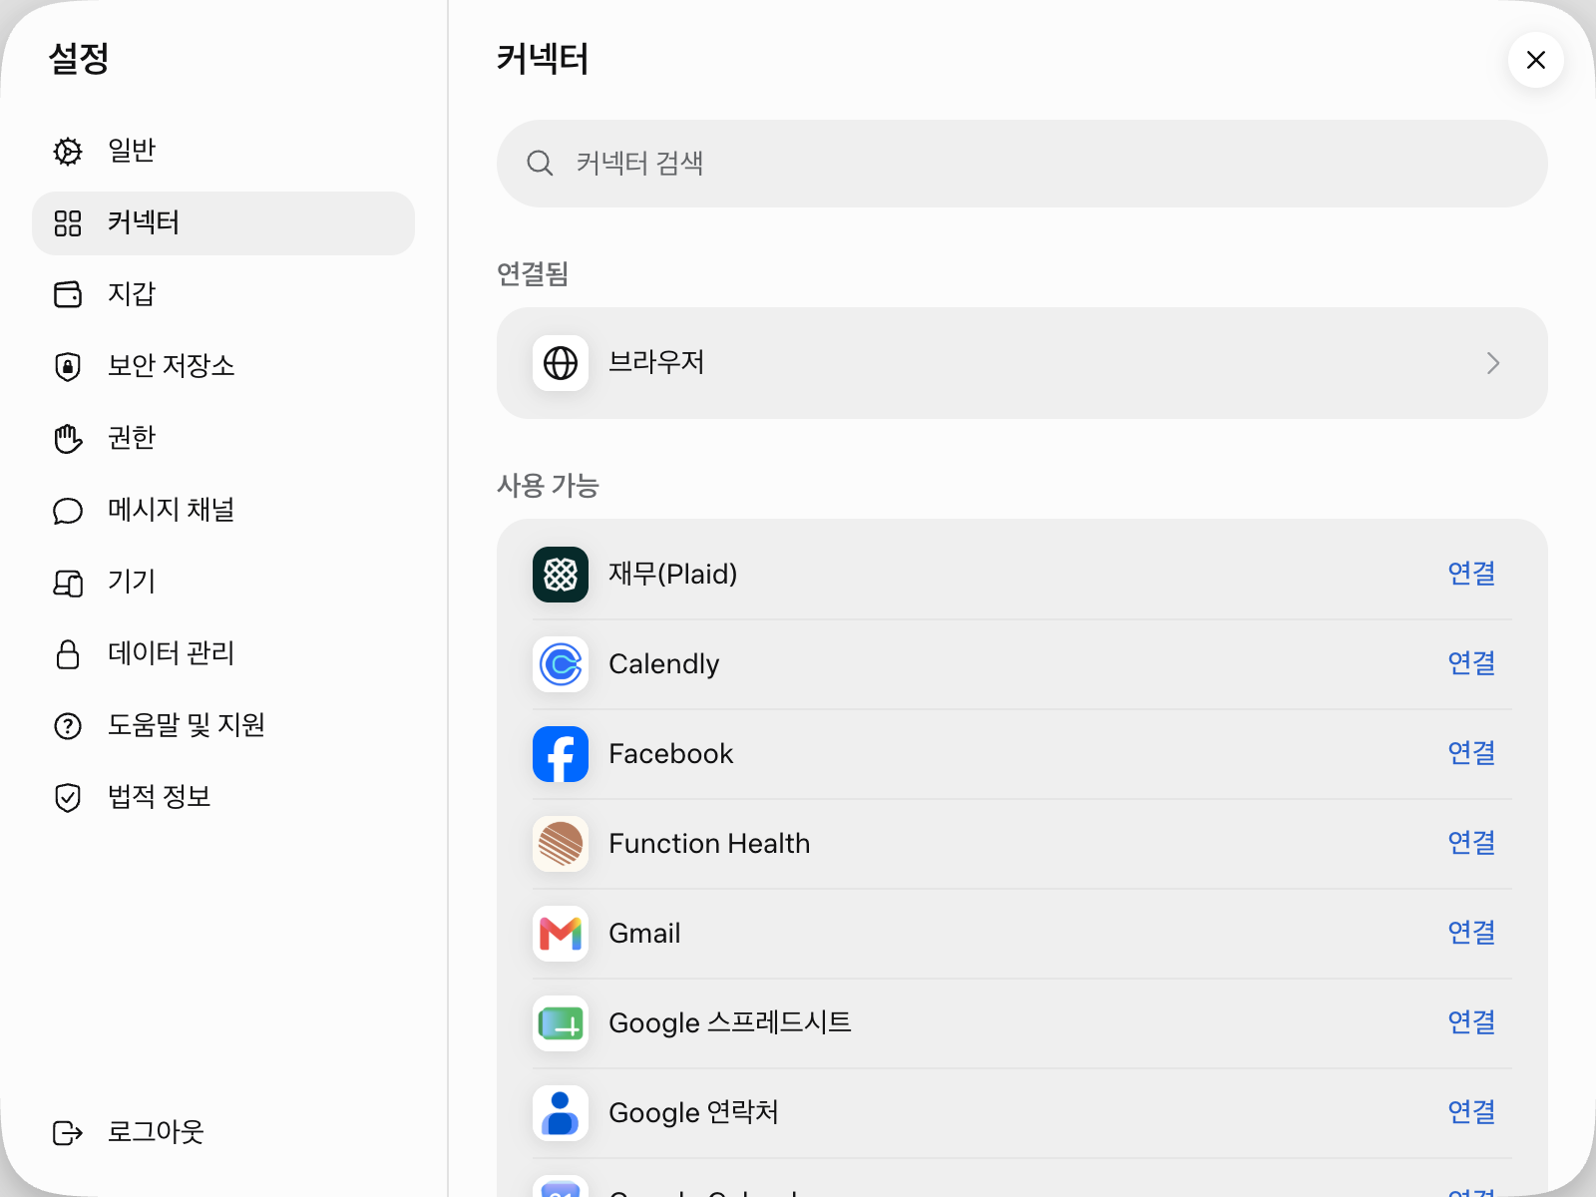Screen dimensions: 1596x1197
Task: Click the Calendly logo icon
Action: (561, 664)
